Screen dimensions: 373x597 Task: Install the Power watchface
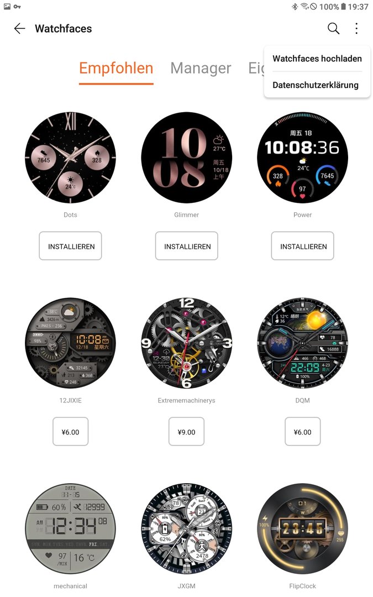click(303, 246)
